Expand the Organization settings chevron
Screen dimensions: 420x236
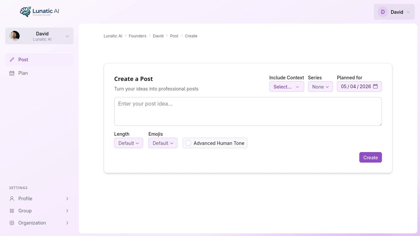point(67,223)
